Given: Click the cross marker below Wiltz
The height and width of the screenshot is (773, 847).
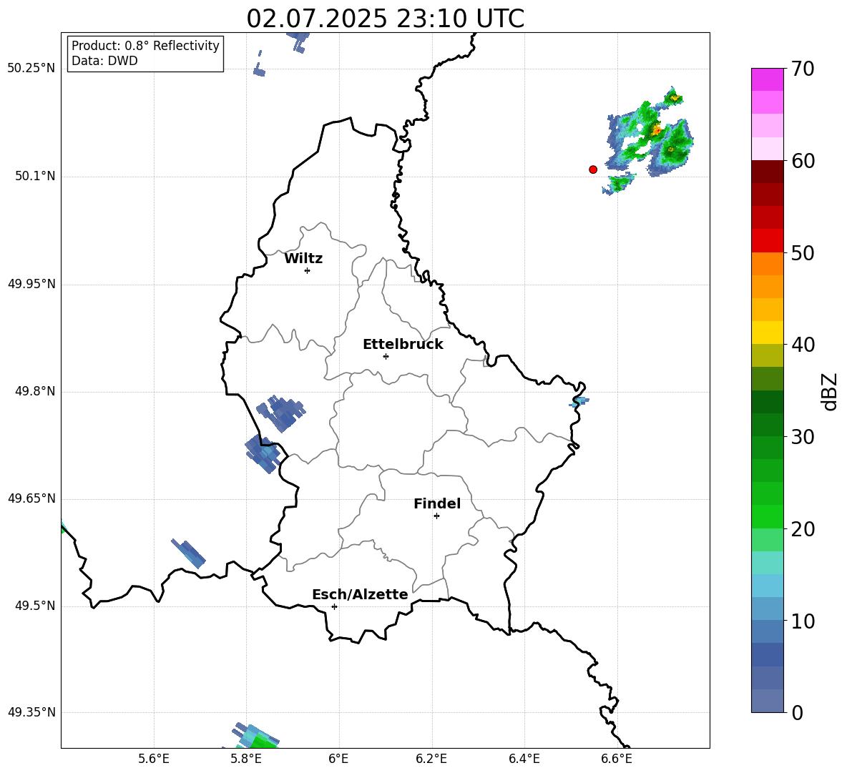Looking at the screenshot, I should pos(308,271).
